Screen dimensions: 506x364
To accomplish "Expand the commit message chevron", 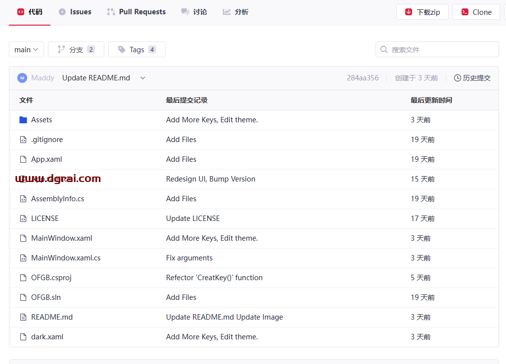I will click(x=143, y=78).
